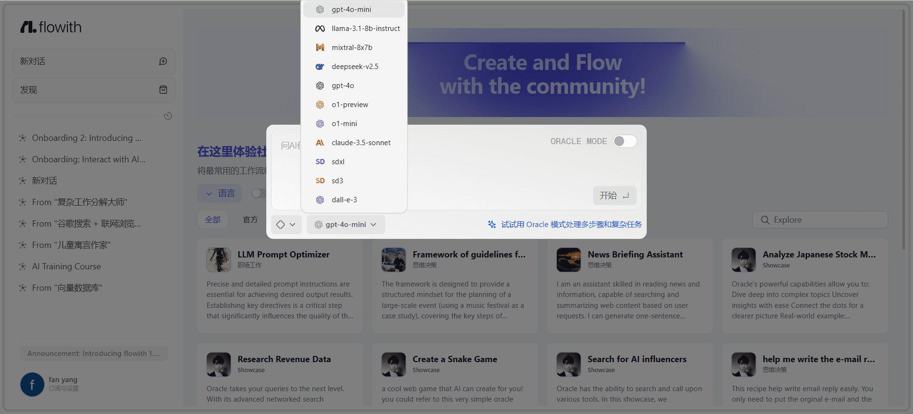Open help me write the e-mail card

pos(805,375)
